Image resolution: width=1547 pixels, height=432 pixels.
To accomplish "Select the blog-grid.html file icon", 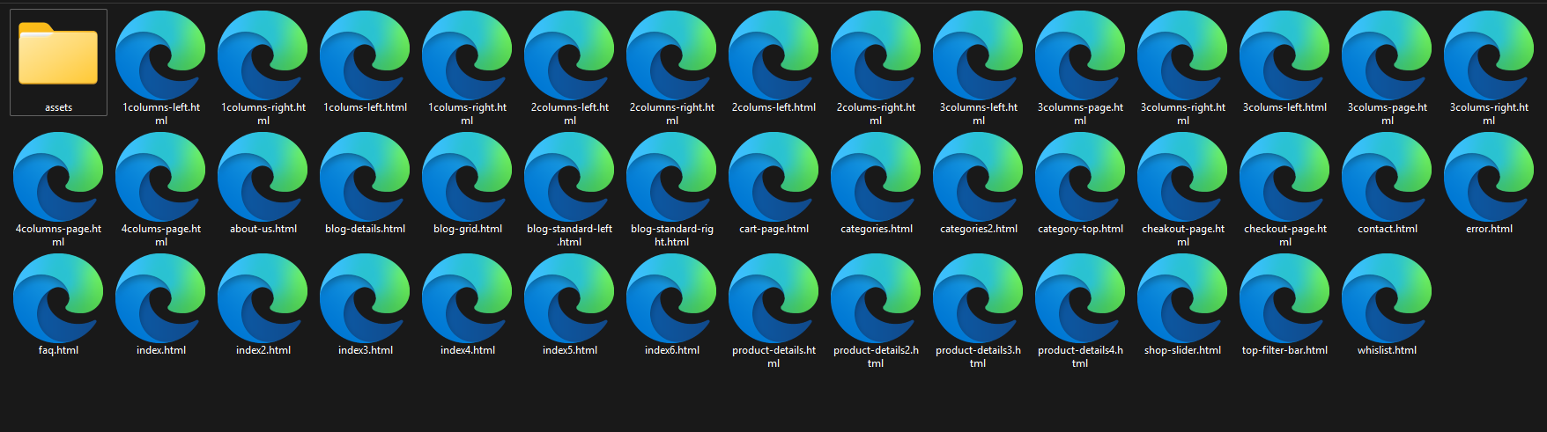I will coord(467,177).
